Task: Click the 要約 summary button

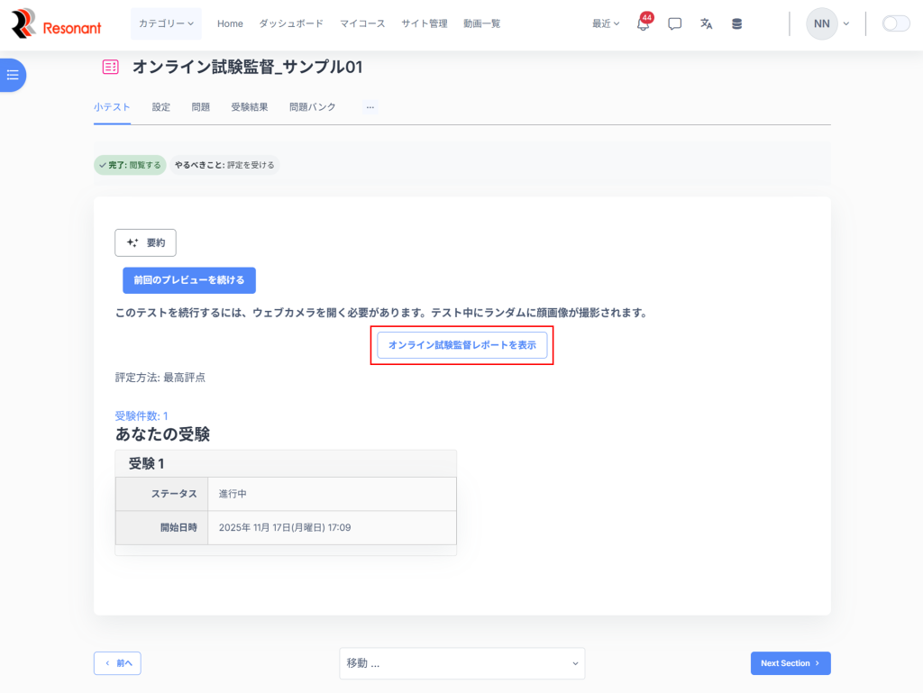Action: pyautogui.click(x=145, y=242)
